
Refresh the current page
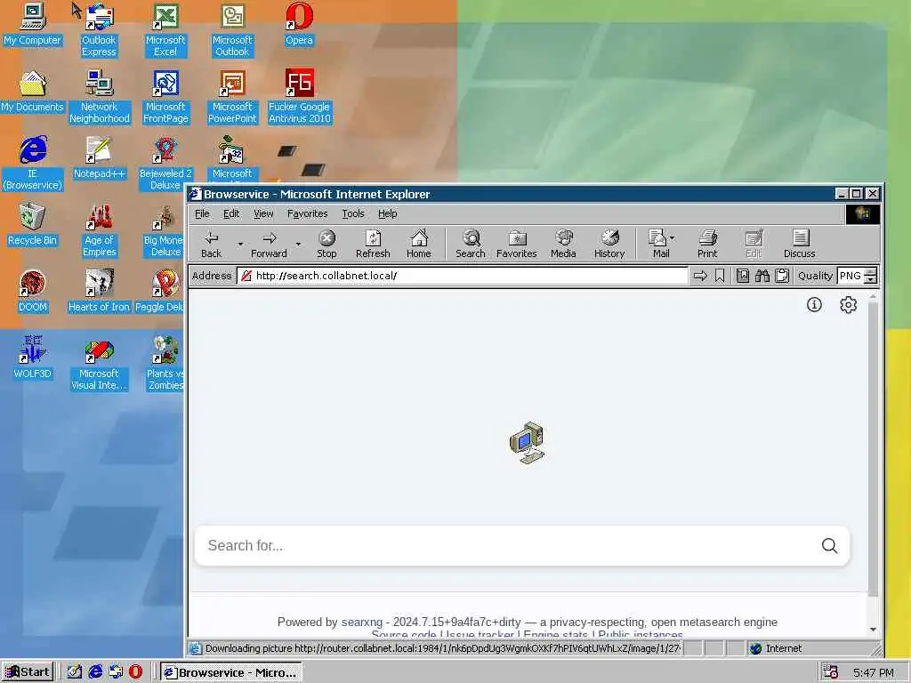pyautogui.click(x=373, y=244)
